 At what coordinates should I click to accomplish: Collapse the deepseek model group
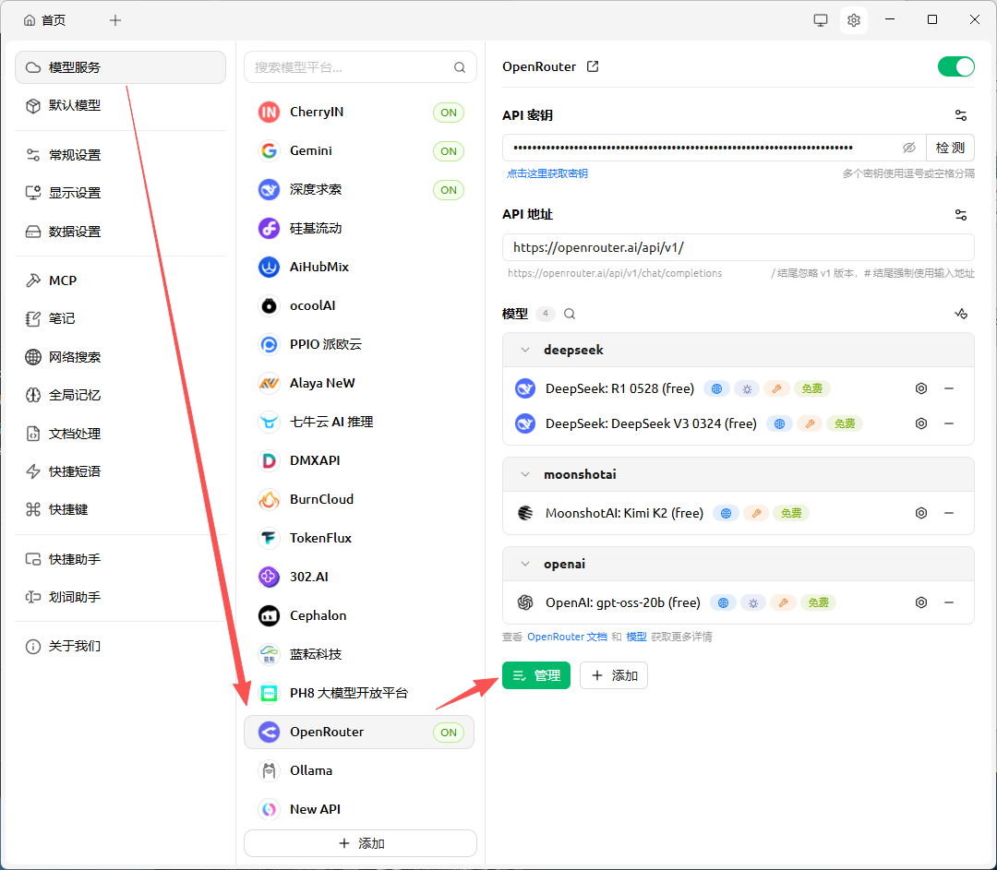pos(525,351)
